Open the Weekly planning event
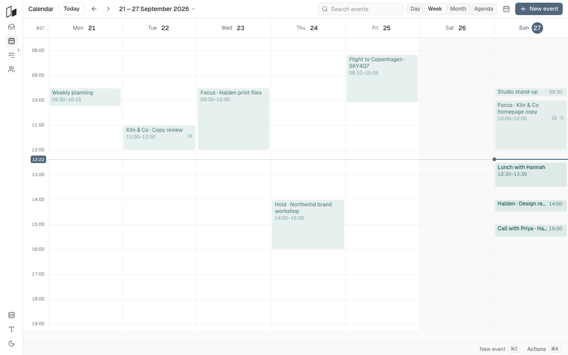The height and width of the screenshot is (355, 568). [x=85, y=97]
